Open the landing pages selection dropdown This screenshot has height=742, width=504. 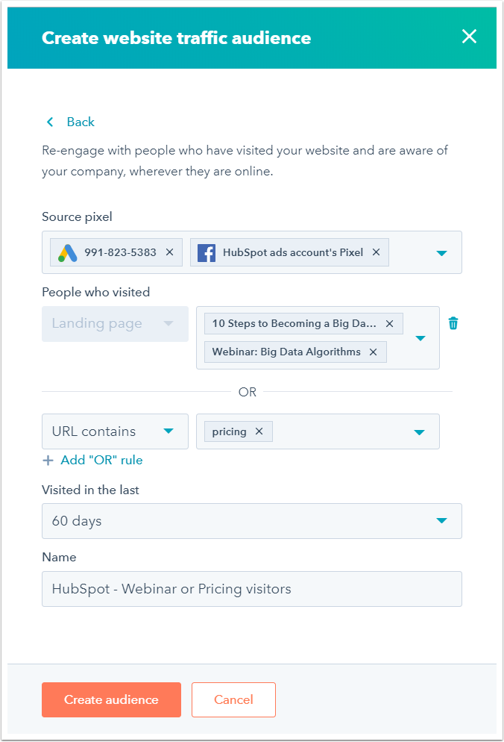[x=420, y=338]
